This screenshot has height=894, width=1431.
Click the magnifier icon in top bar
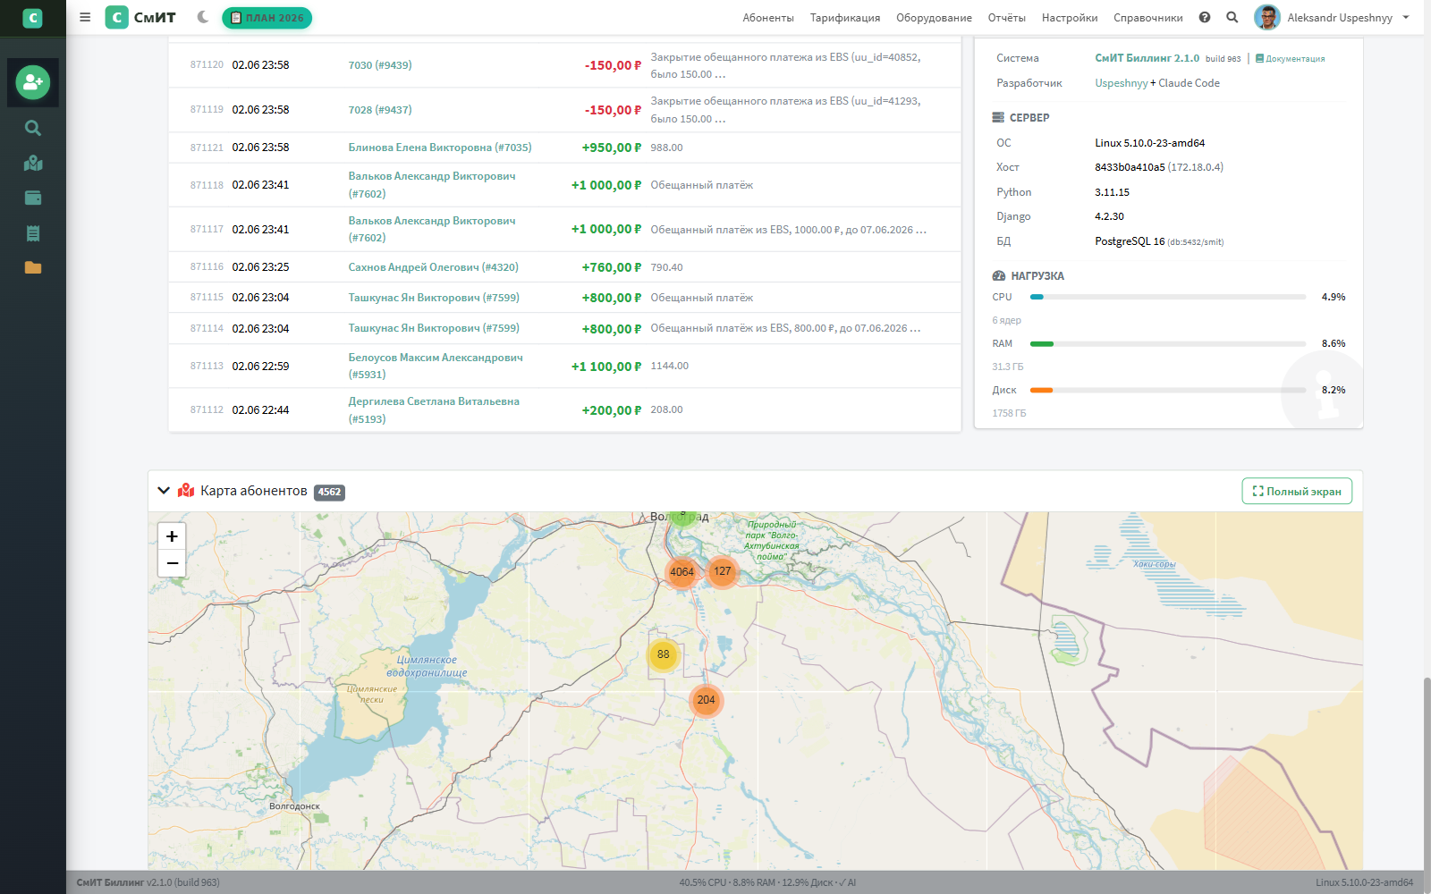1232,17
